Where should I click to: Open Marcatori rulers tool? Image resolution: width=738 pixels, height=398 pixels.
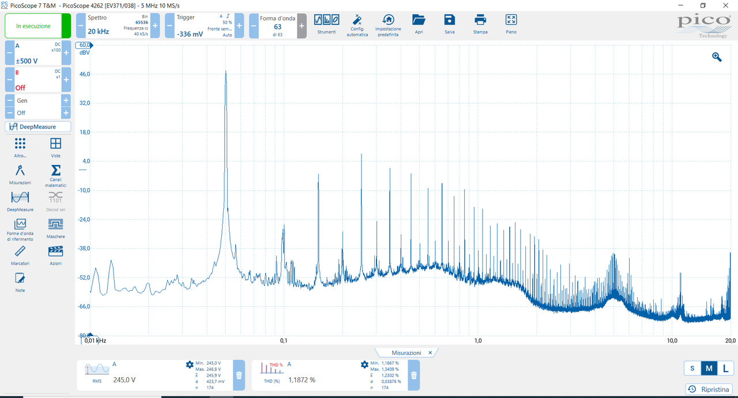20,256
